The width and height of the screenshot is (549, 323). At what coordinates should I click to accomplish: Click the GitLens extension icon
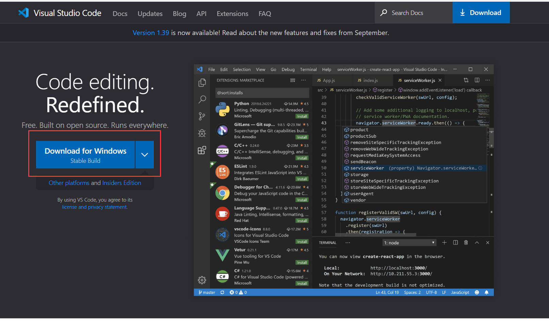(223, 130)
